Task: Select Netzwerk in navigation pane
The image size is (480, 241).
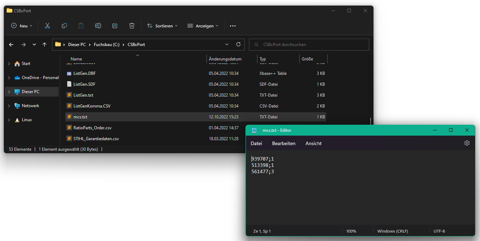Action: pos(30,106)
